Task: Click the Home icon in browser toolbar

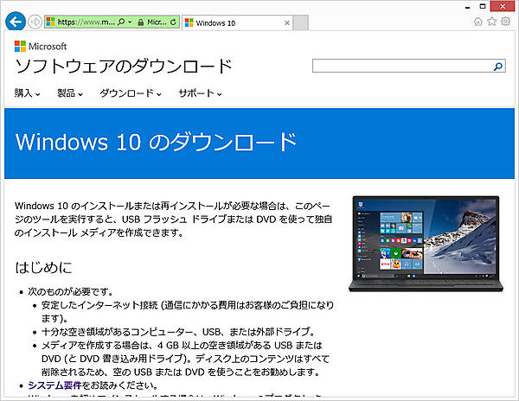Action: pyautogui.click(x=478, y=22)
